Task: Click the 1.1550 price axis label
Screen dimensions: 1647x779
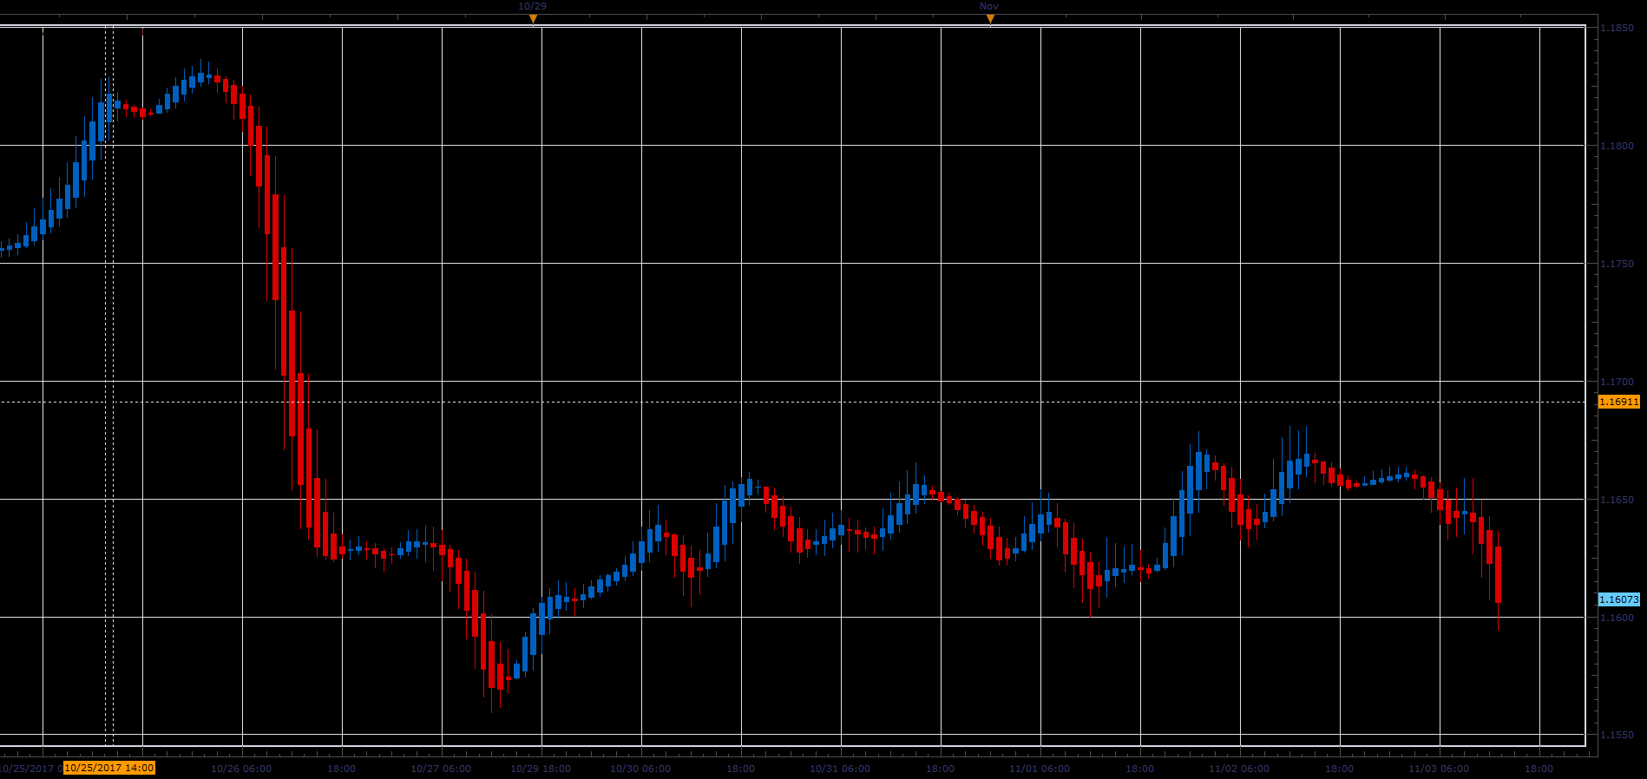Action: [x=1617, y=735]
